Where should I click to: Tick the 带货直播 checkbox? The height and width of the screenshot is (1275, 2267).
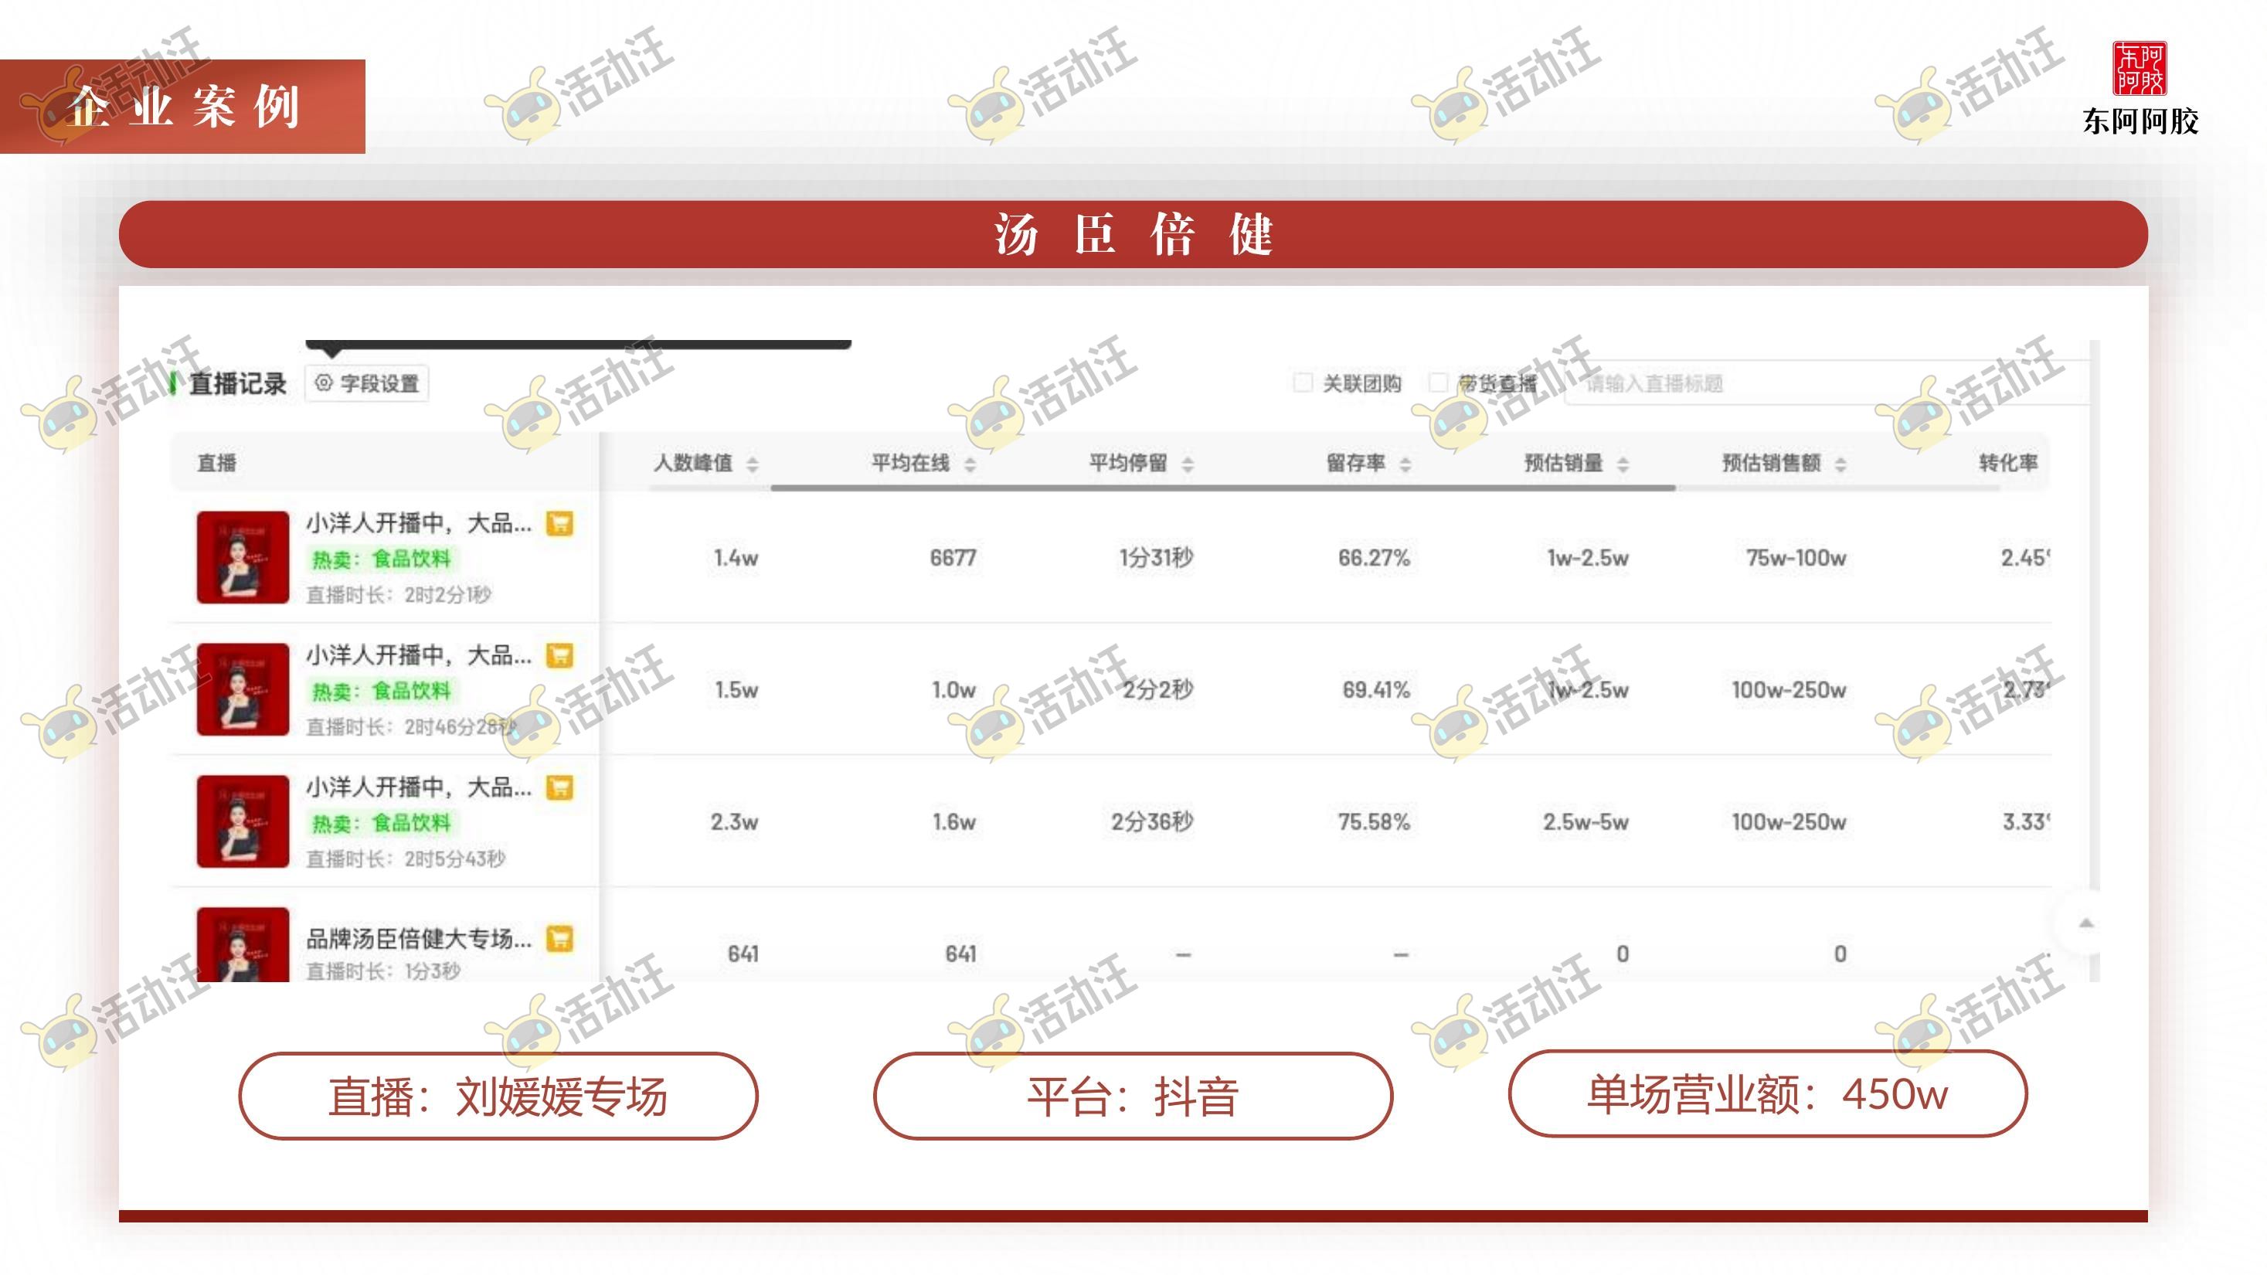tap(1438, 382)
